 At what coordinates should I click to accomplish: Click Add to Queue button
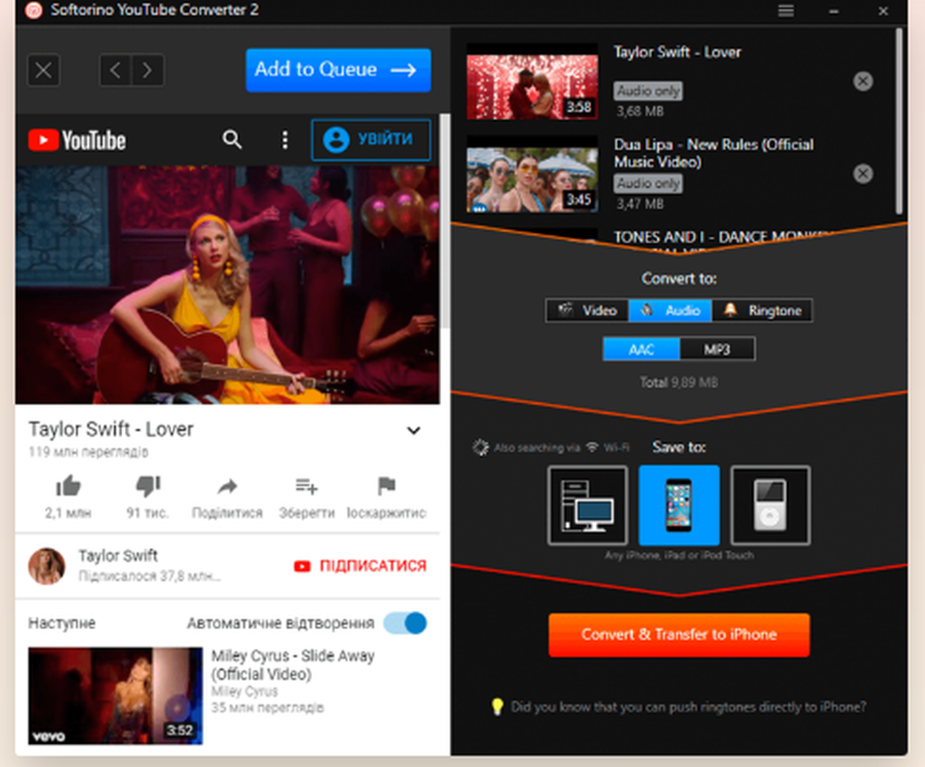338,70
